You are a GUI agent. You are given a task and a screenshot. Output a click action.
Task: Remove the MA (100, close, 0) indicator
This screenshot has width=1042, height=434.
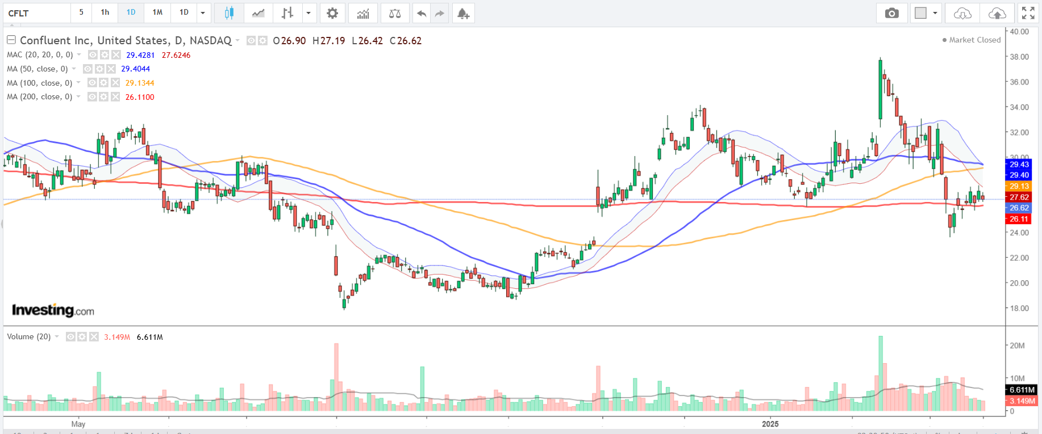pyautogui.click(x=115, y=83)
